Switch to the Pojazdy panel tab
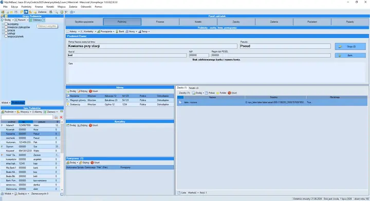The image size is (370, 201). [x=350, y=22]
